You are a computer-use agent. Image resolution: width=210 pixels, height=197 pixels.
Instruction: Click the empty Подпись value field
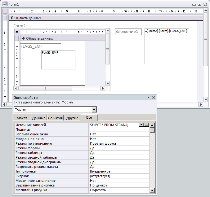tap(119, 129)
